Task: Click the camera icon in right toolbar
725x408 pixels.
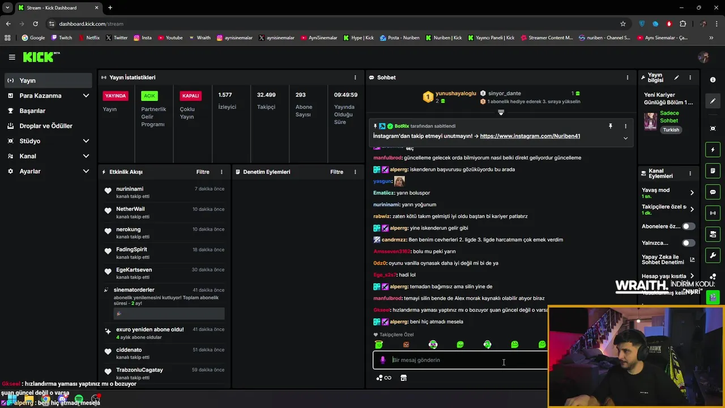Action: click(713, 234)
